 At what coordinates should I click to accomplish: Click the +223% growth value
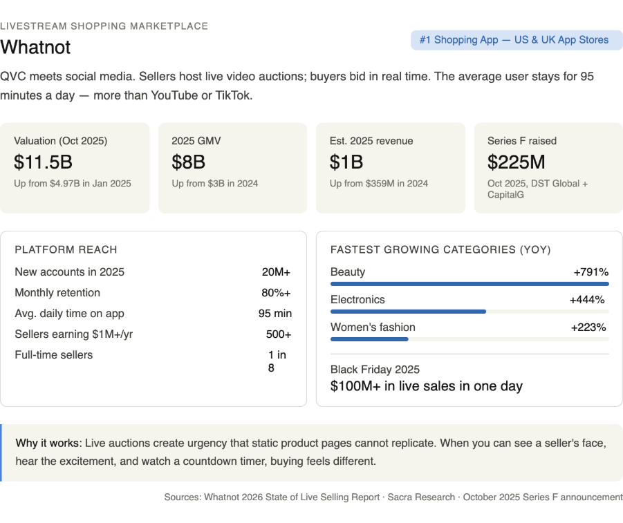pos(588,327)
